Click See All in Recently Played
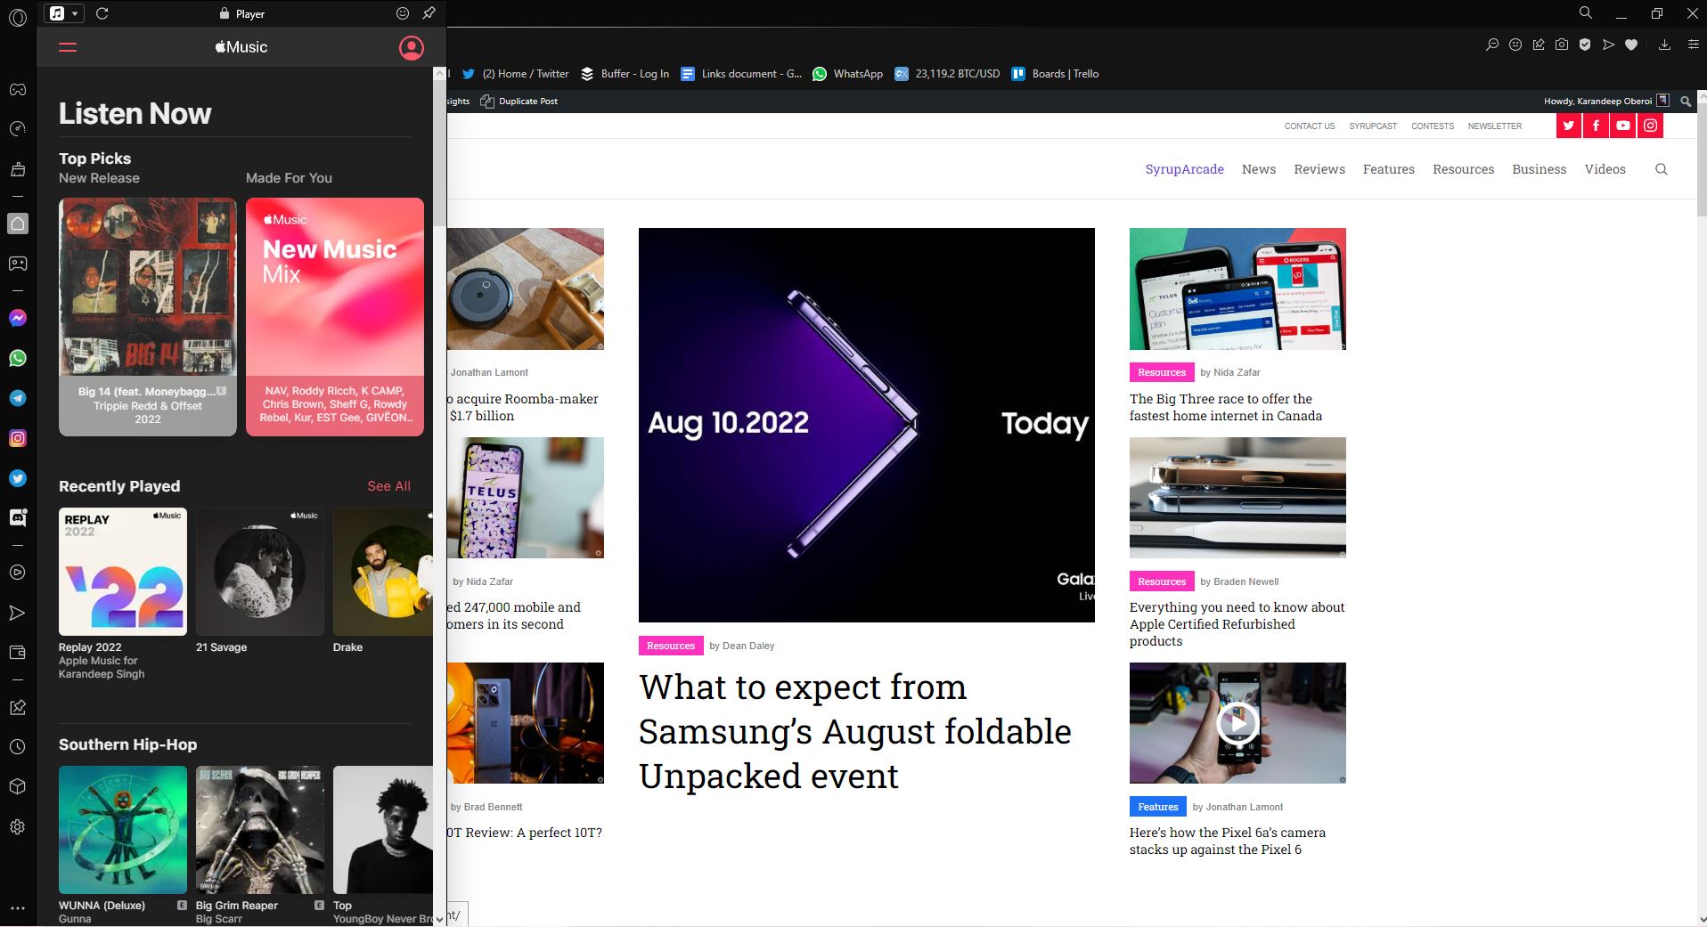 point(388,486)
